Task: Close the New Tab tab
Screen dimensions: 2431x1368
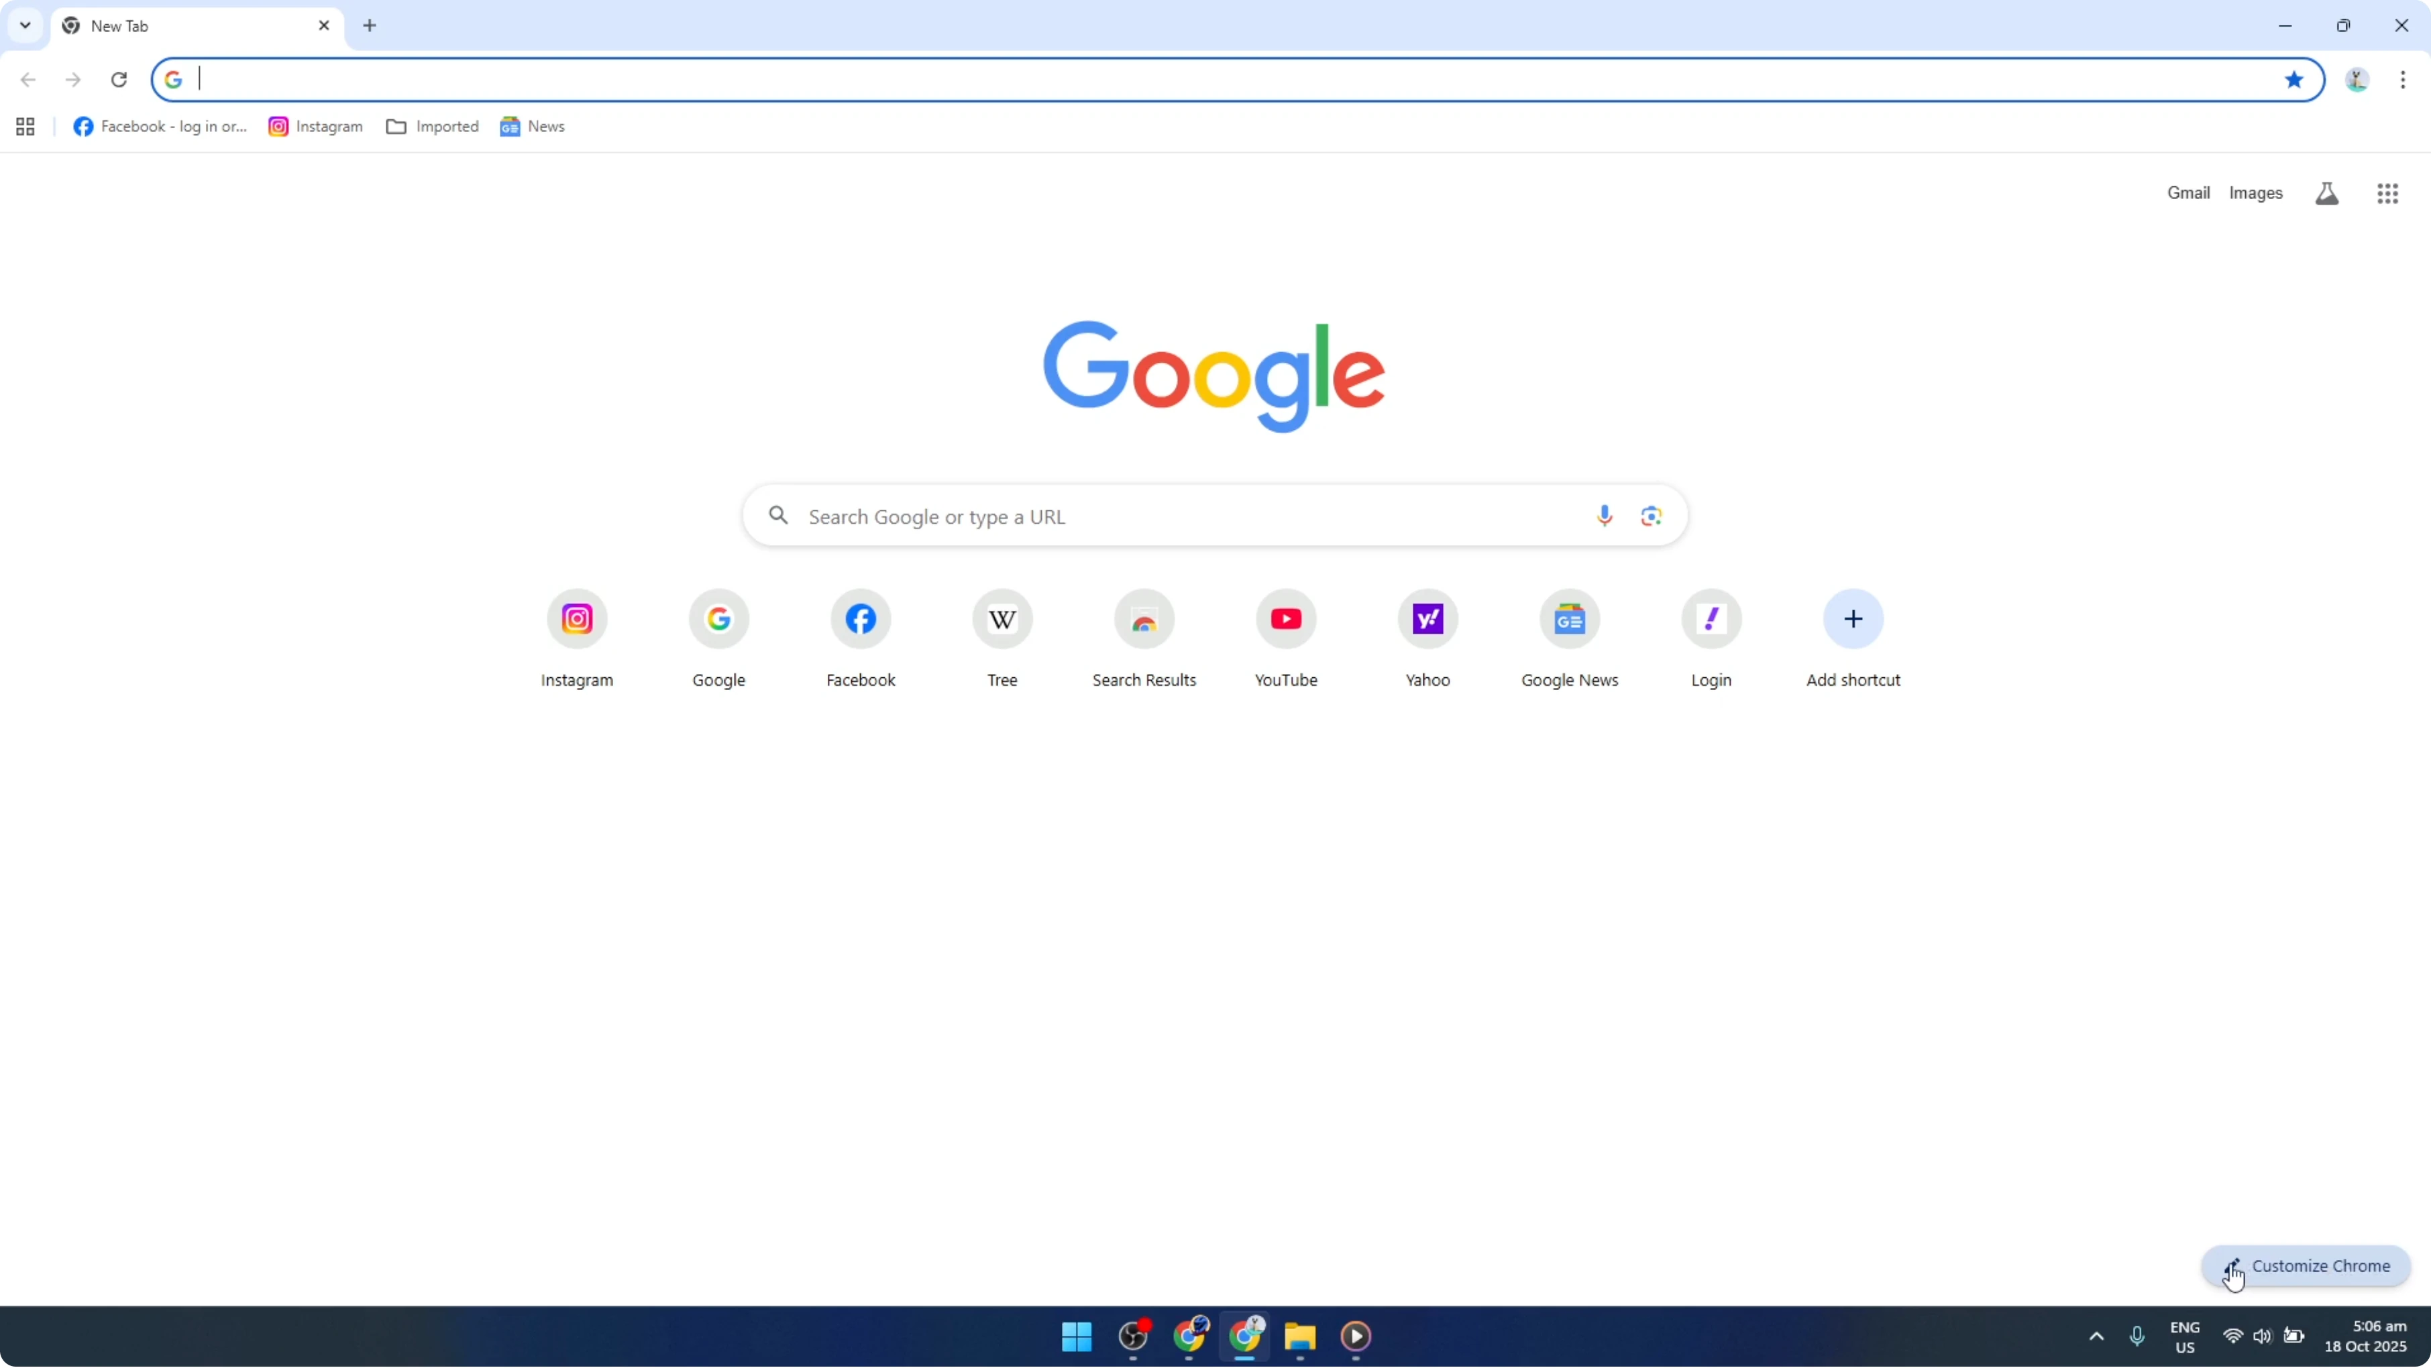Action: pyautogui.click(x=324, y=25)
